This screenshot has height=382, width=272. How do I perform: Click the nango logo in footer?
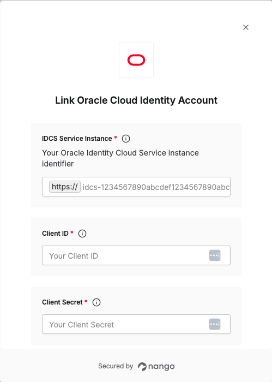tap(156, 366)
